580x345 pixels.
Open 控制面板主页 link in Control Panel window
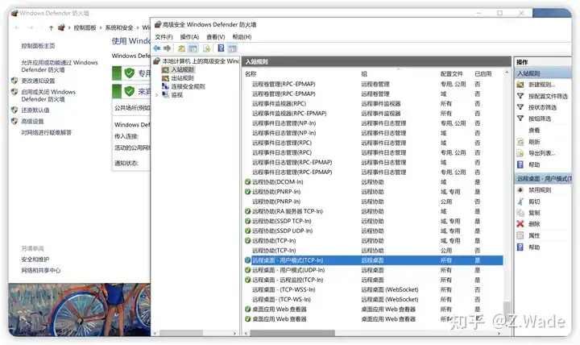coord(38,45)
